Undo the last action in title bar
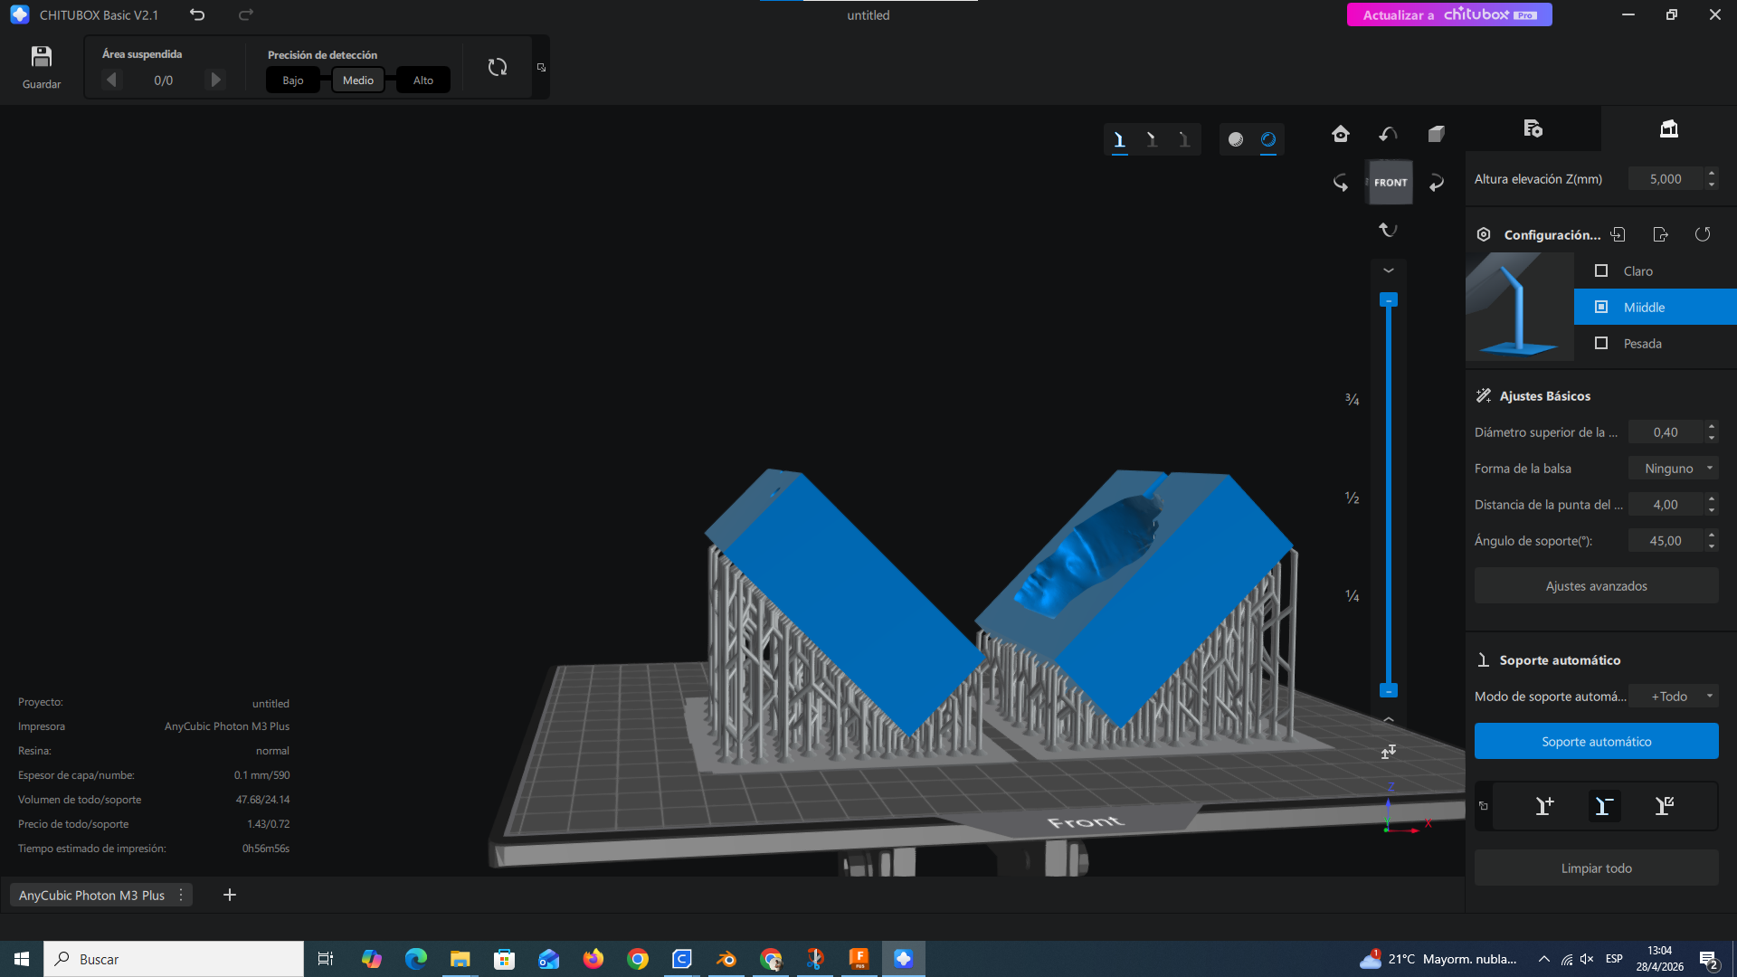 click(197, 14)
